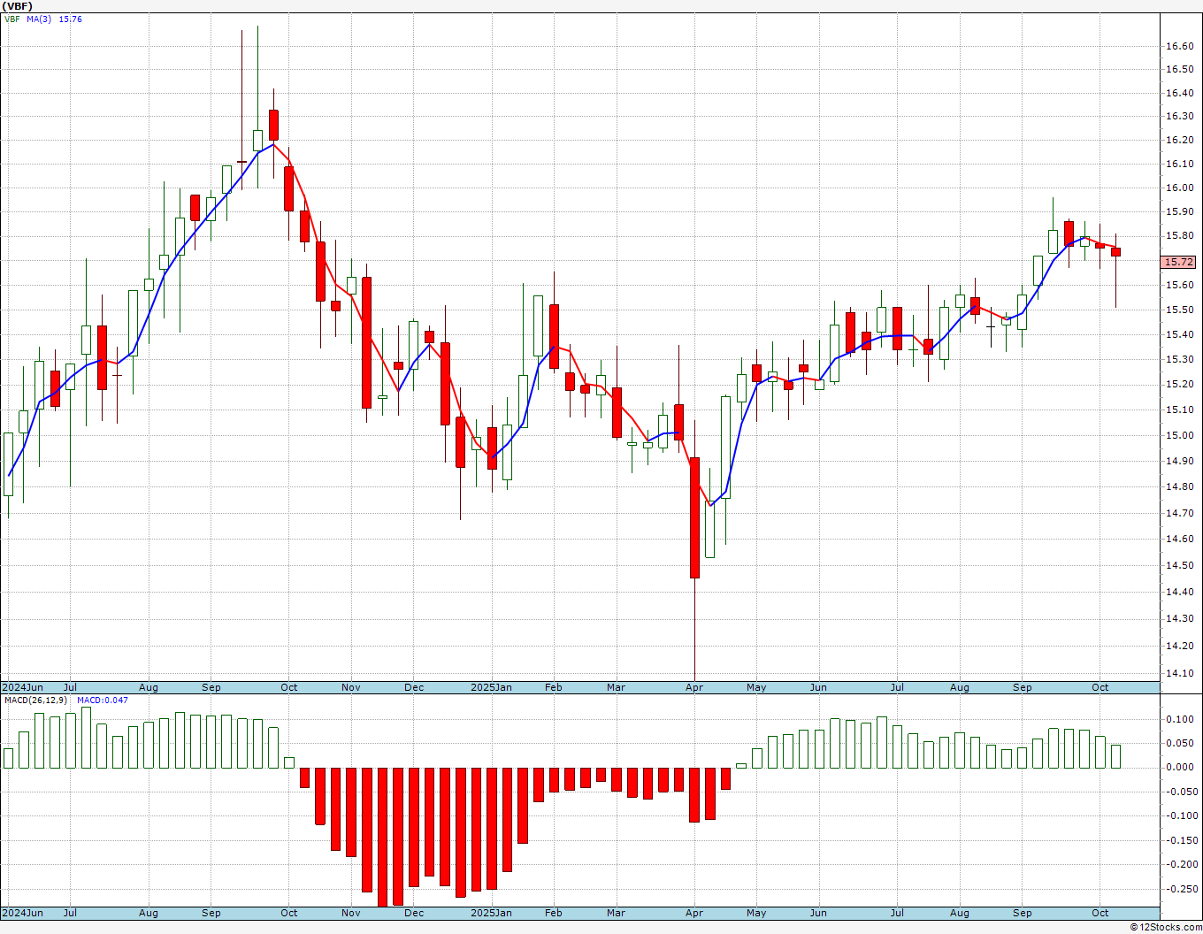This screenshot has width=1203, height=934.
Task: Select the -0.250 MACD axis label
Action: coord(1180,889)
